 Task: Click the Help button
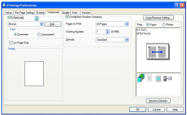click(175, 109)
